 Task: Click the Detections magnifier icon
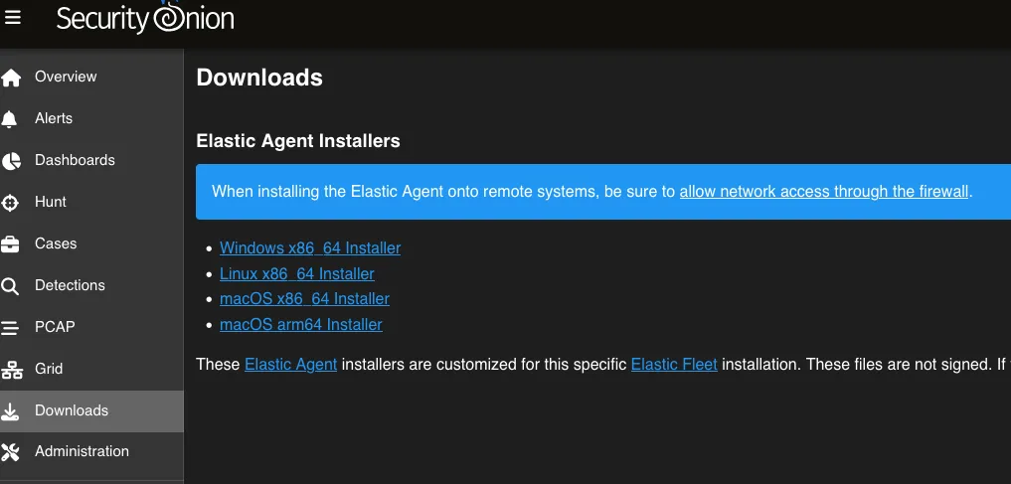coord(11,286)
